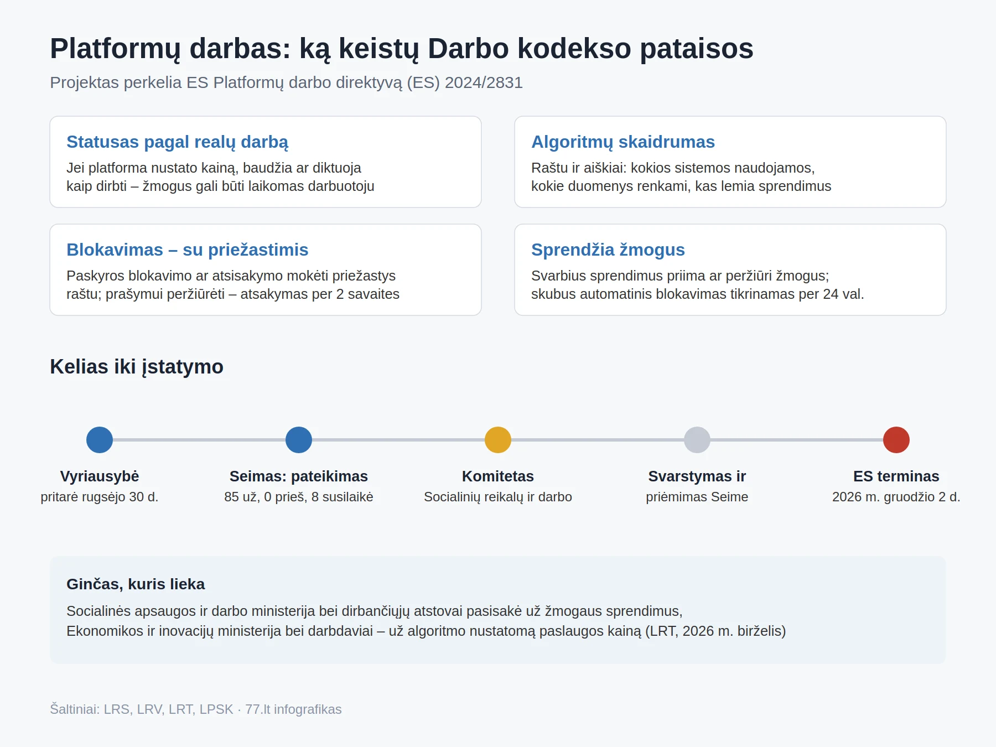The width and height of the screenshot is (996, 747).
Task: Click the heading 'Sprendžia žmogus'
Action: 608,250
